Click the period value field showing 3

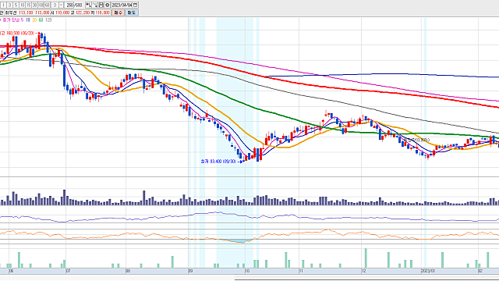point(55,5)
